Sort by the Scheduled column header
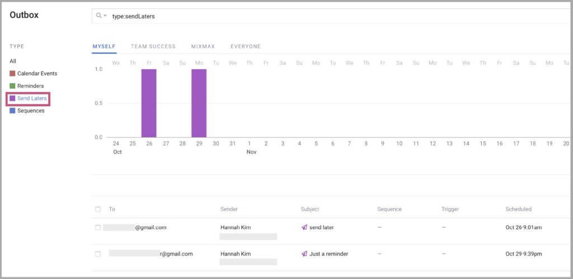This screenshot has width=573, height=279. coord(518,209)
